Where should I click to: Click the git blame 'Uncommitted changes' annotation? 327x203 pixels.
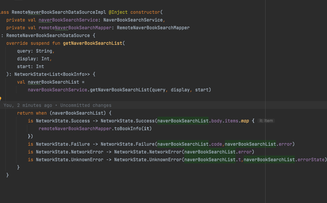click(x=86, y=105)
